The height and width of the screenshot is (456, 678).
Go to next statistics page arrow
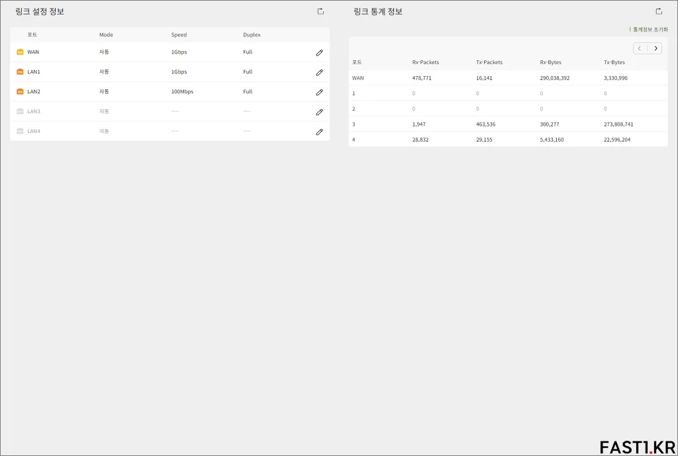[x=655, y=48]
